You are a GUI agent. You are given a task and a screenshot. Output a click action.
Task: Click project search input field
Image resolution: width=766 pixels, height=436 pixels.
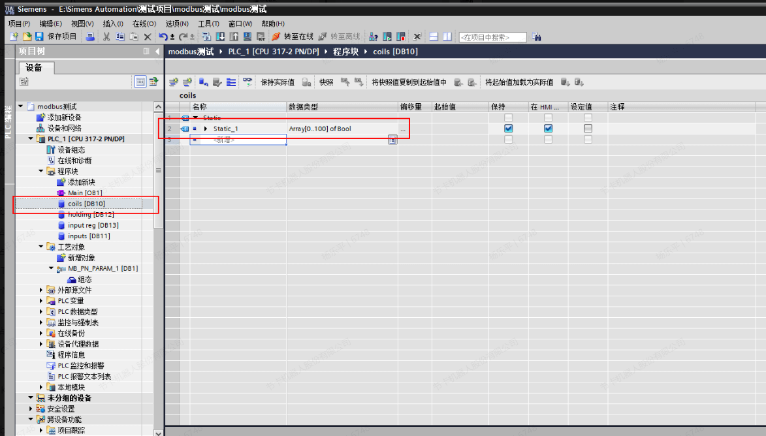tap(492, 37)
